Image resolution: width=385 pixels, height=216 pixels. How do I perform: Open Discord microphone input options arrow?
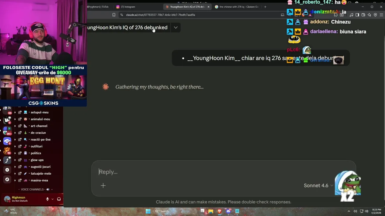click(x=52, y=199)
